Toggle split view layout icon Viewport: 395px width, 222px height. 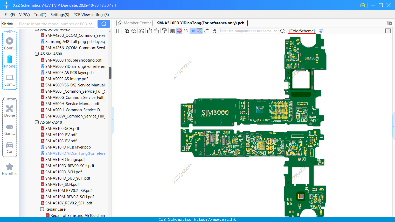click(x=119, y=31)
